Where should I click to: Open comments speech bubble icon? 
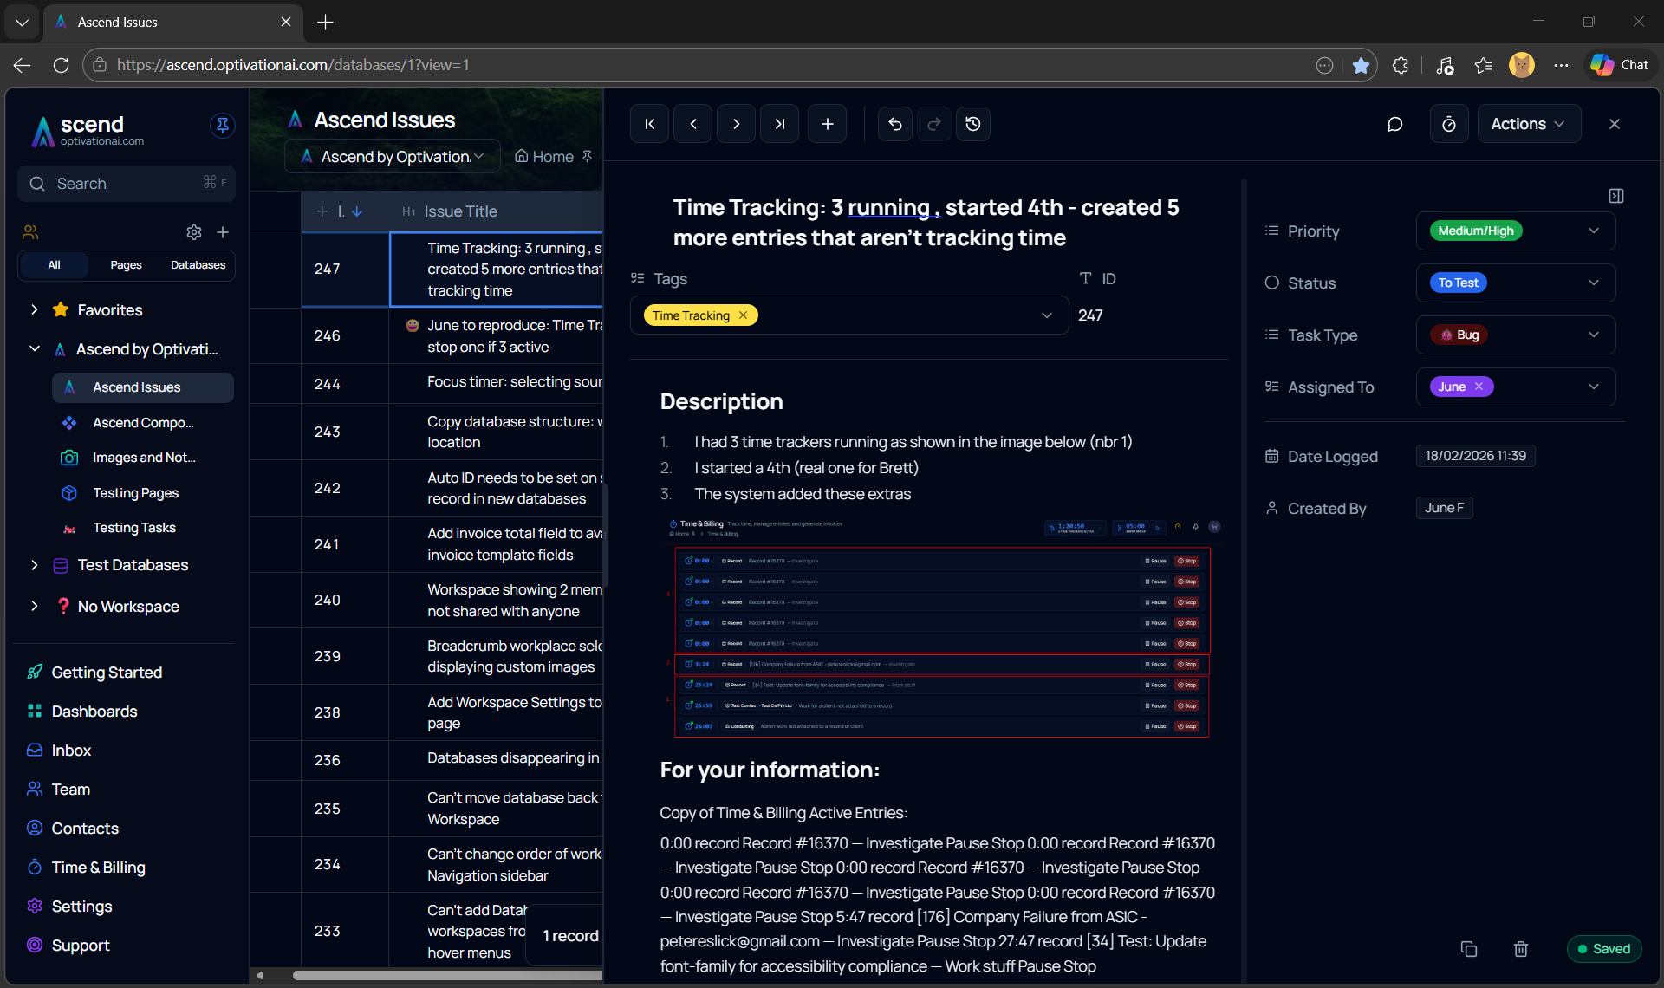tap(1394, 124)
